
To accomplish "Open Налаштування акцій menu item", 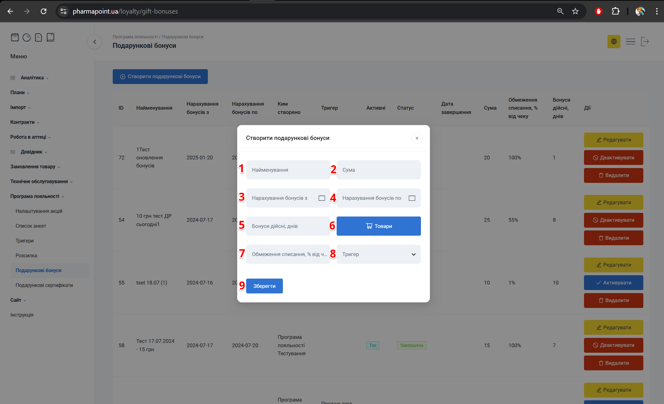I will tap(39, 211).
